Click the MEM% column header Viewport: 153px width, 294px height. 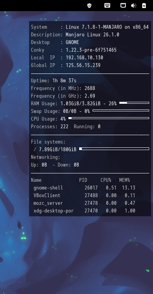125,180
